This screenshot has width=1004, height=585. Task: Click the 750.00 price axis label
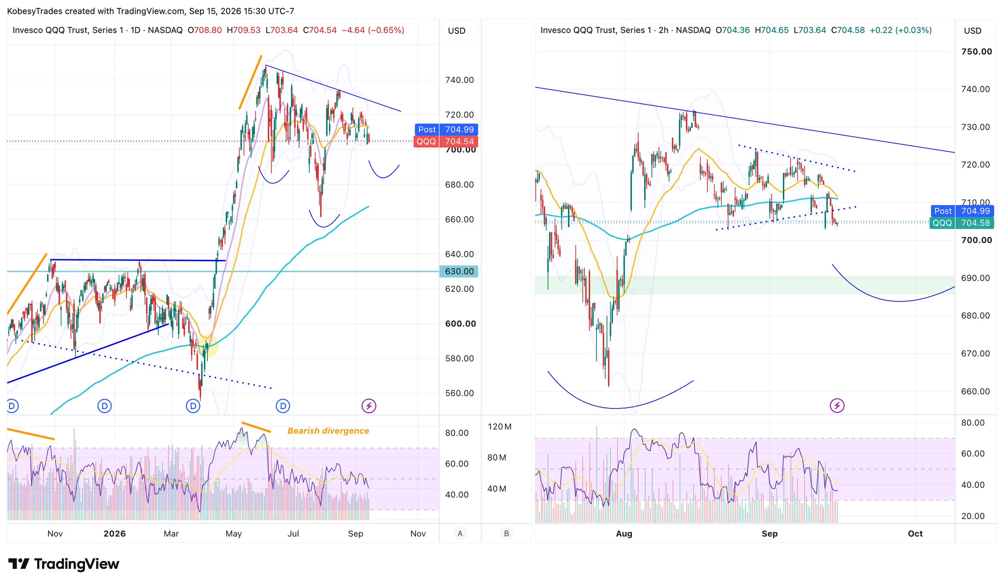click(x=977, y=51)
